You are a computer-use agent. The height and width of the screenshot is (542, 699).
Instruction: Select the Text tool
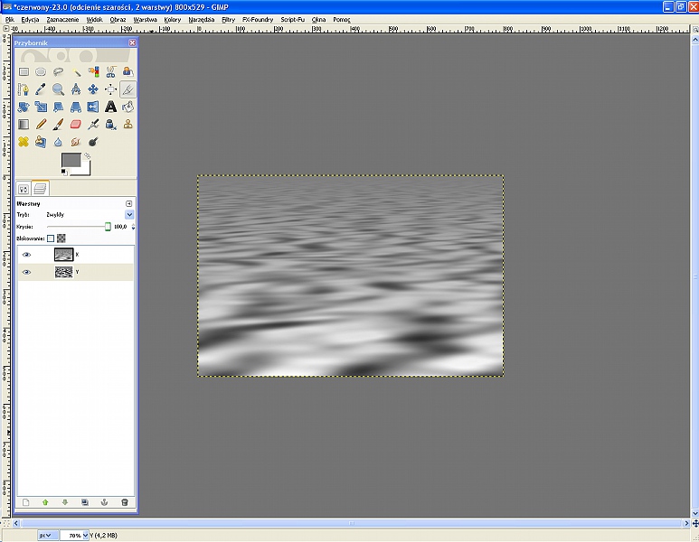pyautogui.click(x=110, y=107)
